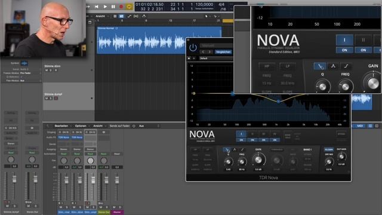This screenshot has height=215, width=382.
Task: Click the inspector Stimme dumpf pan knob
Action: 11,159
